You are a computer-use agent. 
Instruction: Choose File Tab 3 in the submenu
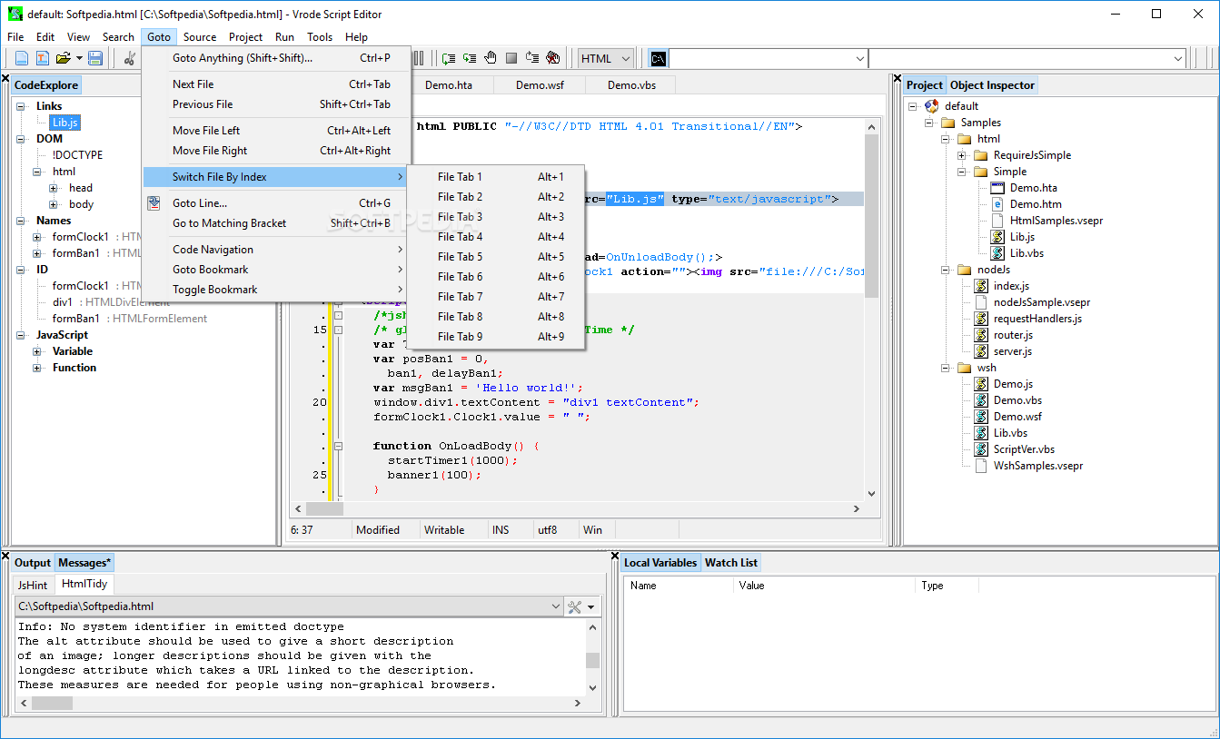click(496, 217)
